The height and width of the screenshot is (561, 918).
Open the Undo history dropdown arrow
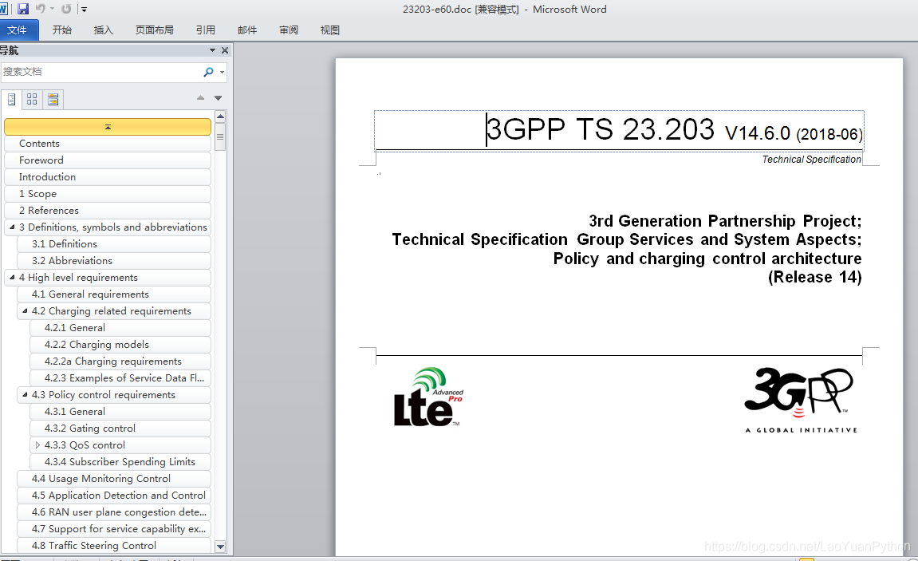(x=52, y=9)
